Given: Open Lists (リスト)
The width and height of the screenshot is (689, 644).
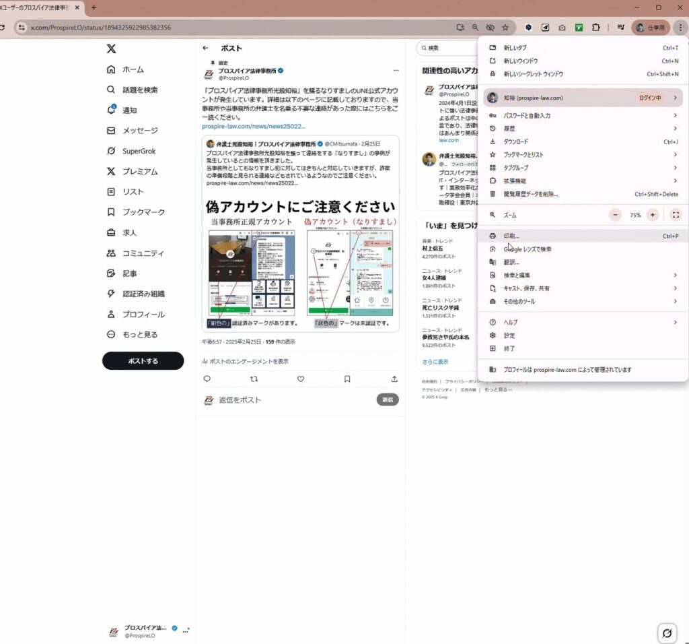Looking at the screenshot, I should [x=125, y=192].
